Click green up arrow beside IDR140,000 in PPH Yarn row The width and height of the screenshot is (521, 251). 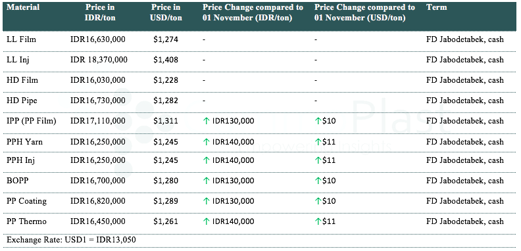(x=207, y=142)
